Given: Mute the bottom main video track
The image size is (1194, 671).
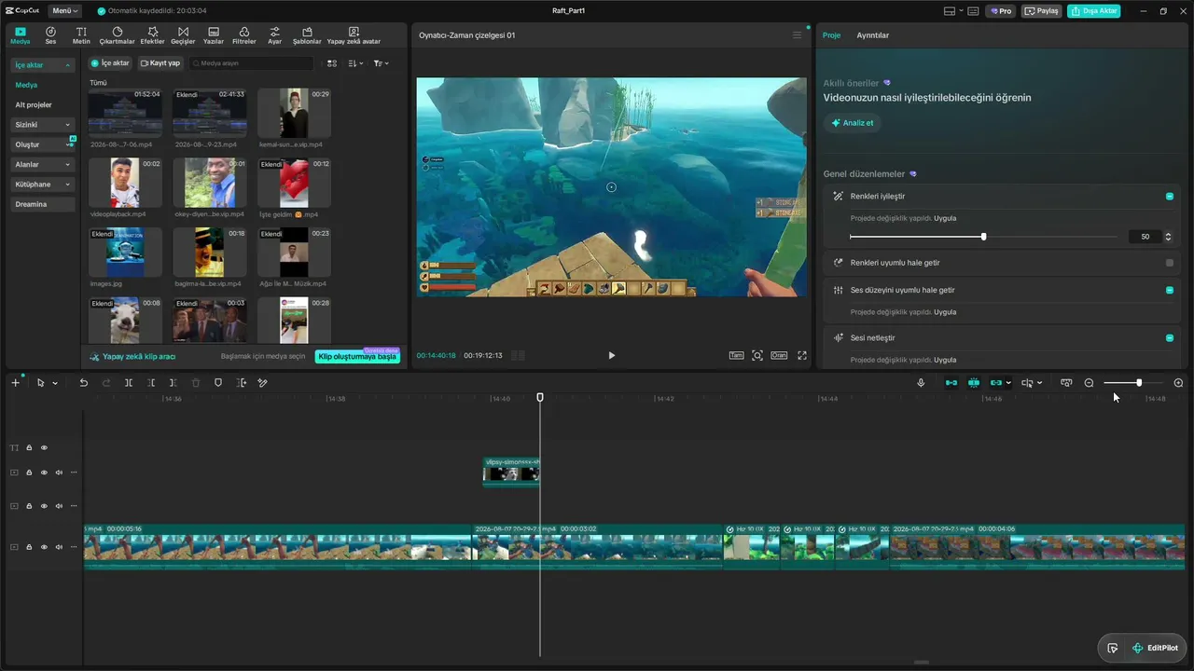Looking at the screenshot, I should (x=59, y=547).
